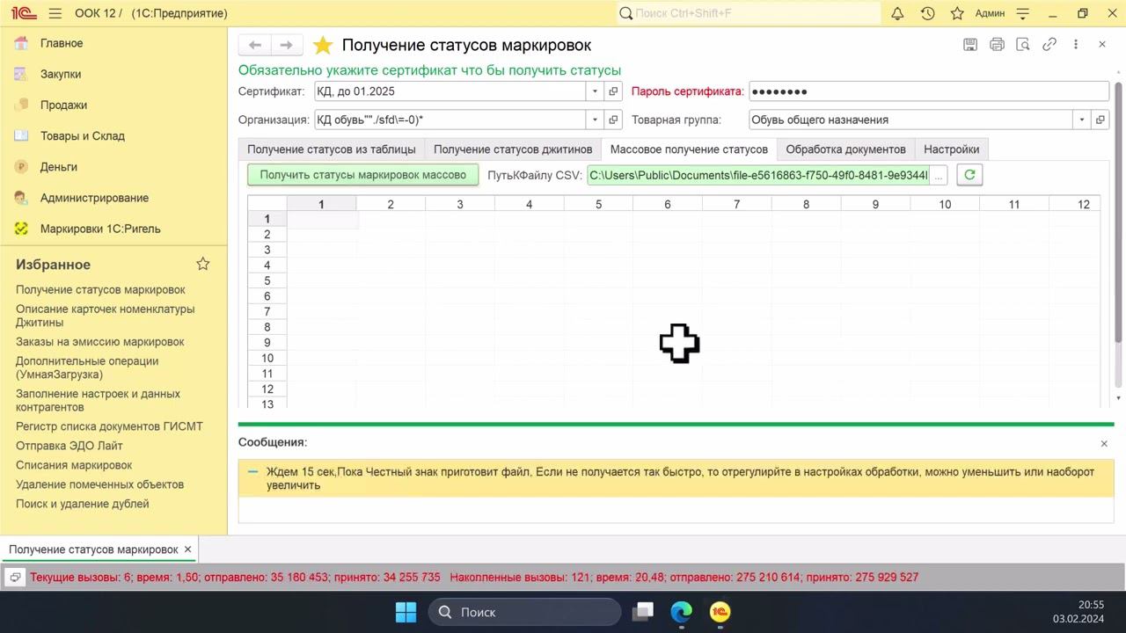Focus the ПутьКФайлу CSV path field
1126x633 pixels.
758,175
